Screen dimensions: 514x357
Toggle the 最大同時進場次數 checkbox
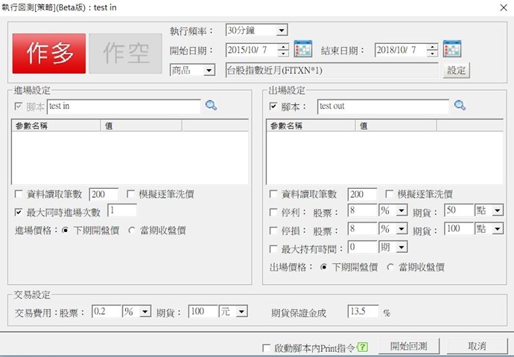pos(19,212)
